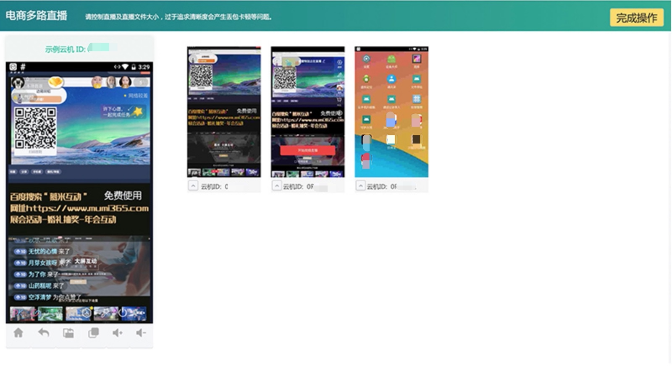Tap the contacts app icon on third cloud phone
The height and width of the screenshot is (371, 672).
click(391, 79)
